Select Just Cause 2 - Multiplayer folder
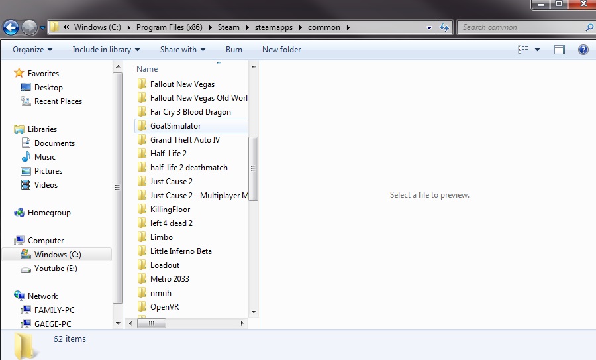The height and width of the screenshot is (360, 596). point(199,196)
